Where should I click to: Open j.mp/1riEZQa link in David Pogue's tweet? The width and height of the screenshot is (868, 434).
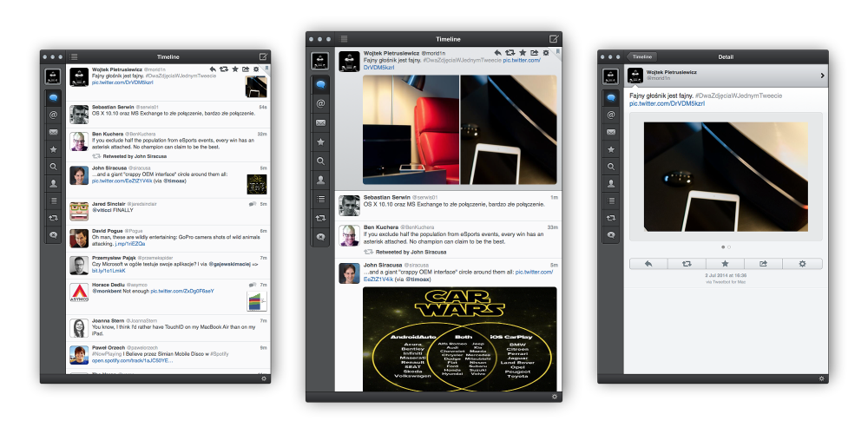[x=130, y=244]
